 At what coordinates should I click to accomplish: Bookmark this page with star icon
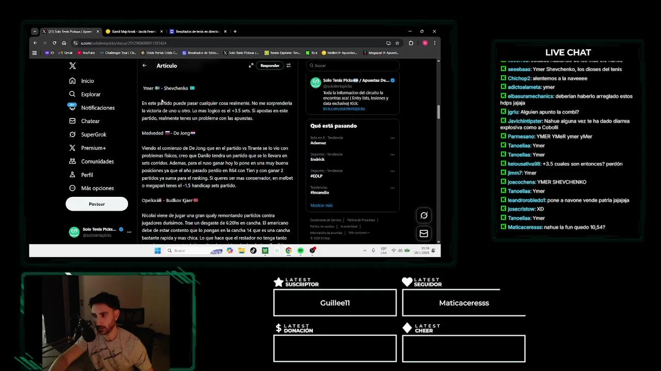397,43
